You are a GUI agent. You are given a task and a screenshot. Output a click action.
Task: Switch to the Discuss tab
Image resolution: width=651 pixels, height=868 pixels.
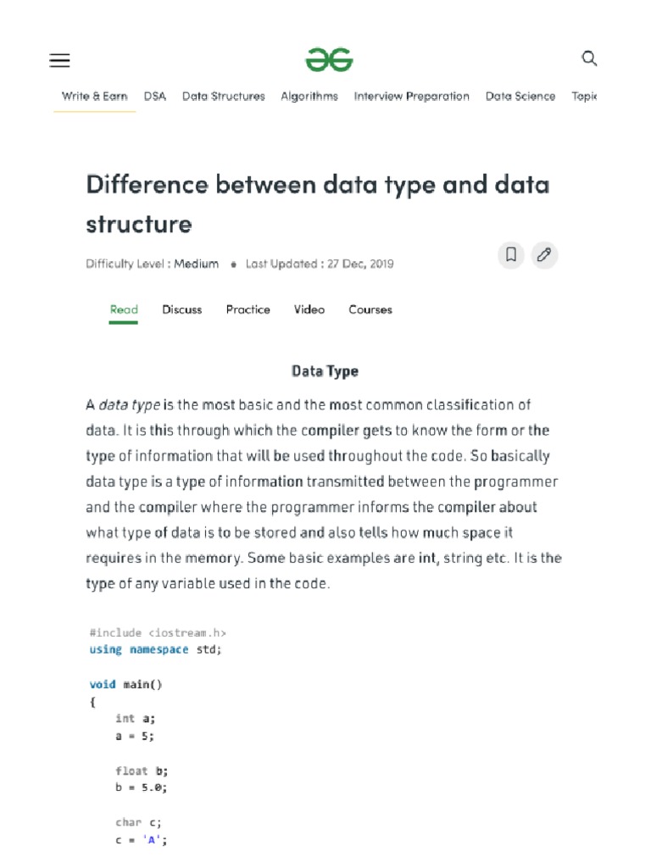pyautogui.click(x=182, y=310)
